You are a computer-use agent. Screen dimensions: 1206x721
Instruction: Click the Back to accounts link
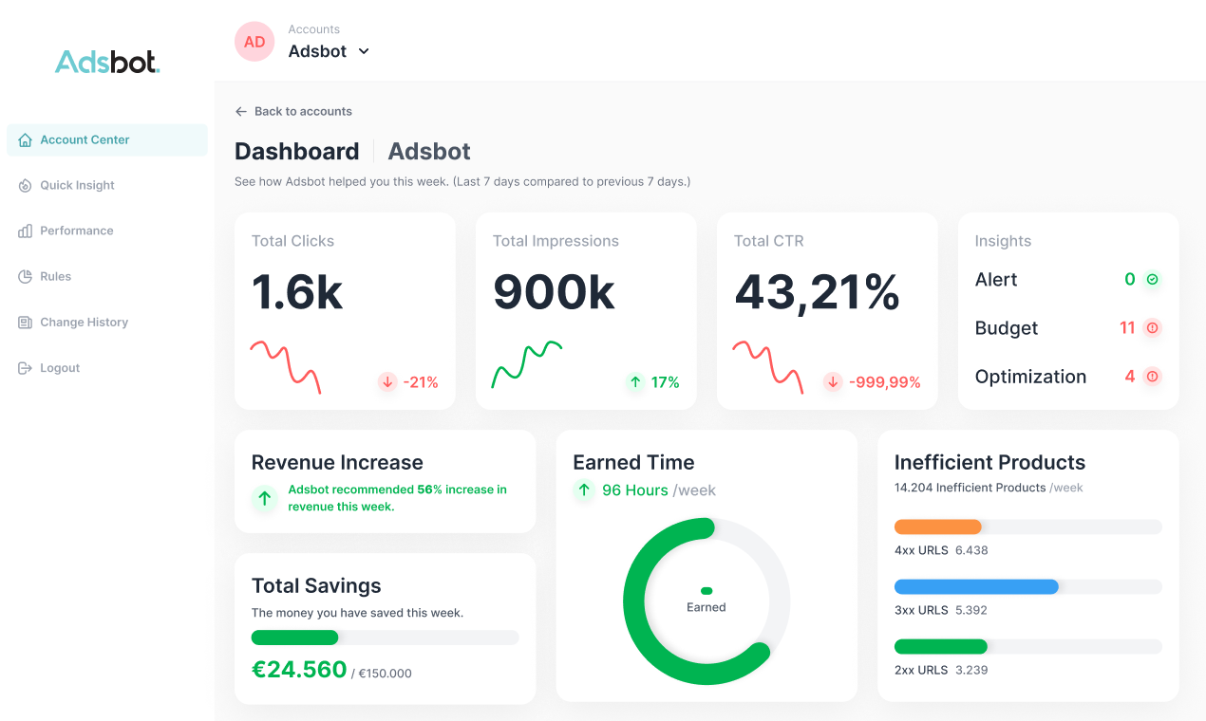[293, 111]
